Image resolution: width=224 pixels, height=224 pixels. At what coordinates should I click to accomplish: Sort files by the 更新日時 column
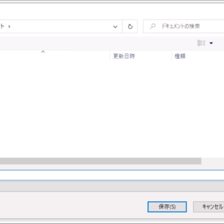coord(124,56)
